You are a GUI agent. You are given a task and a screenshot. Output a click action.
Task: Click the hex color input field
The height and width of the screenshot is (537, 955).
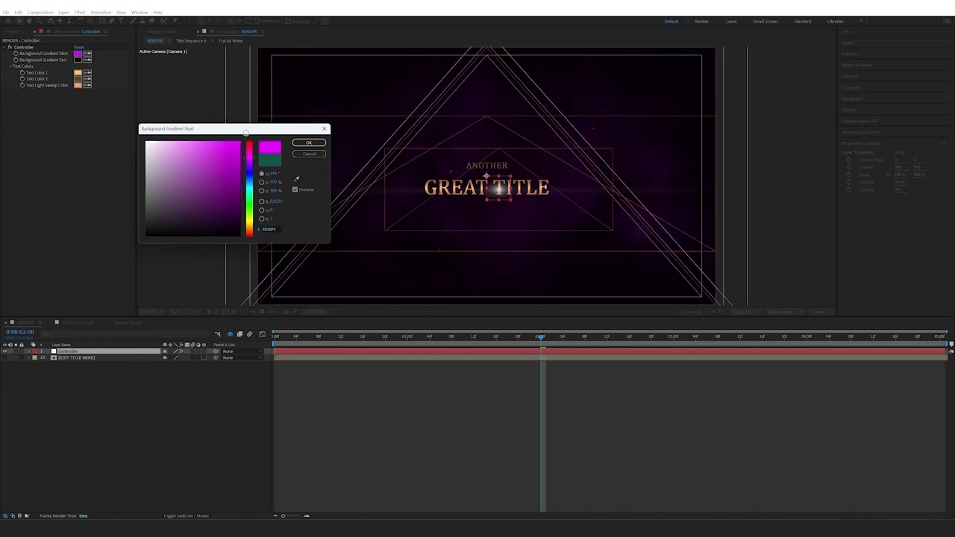[x=270, y=229]
